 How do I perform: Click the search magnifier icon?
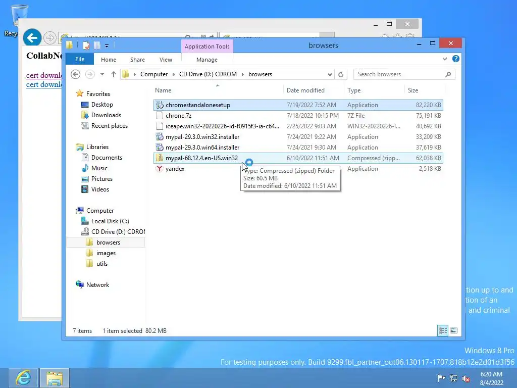[x=448, y=74]
